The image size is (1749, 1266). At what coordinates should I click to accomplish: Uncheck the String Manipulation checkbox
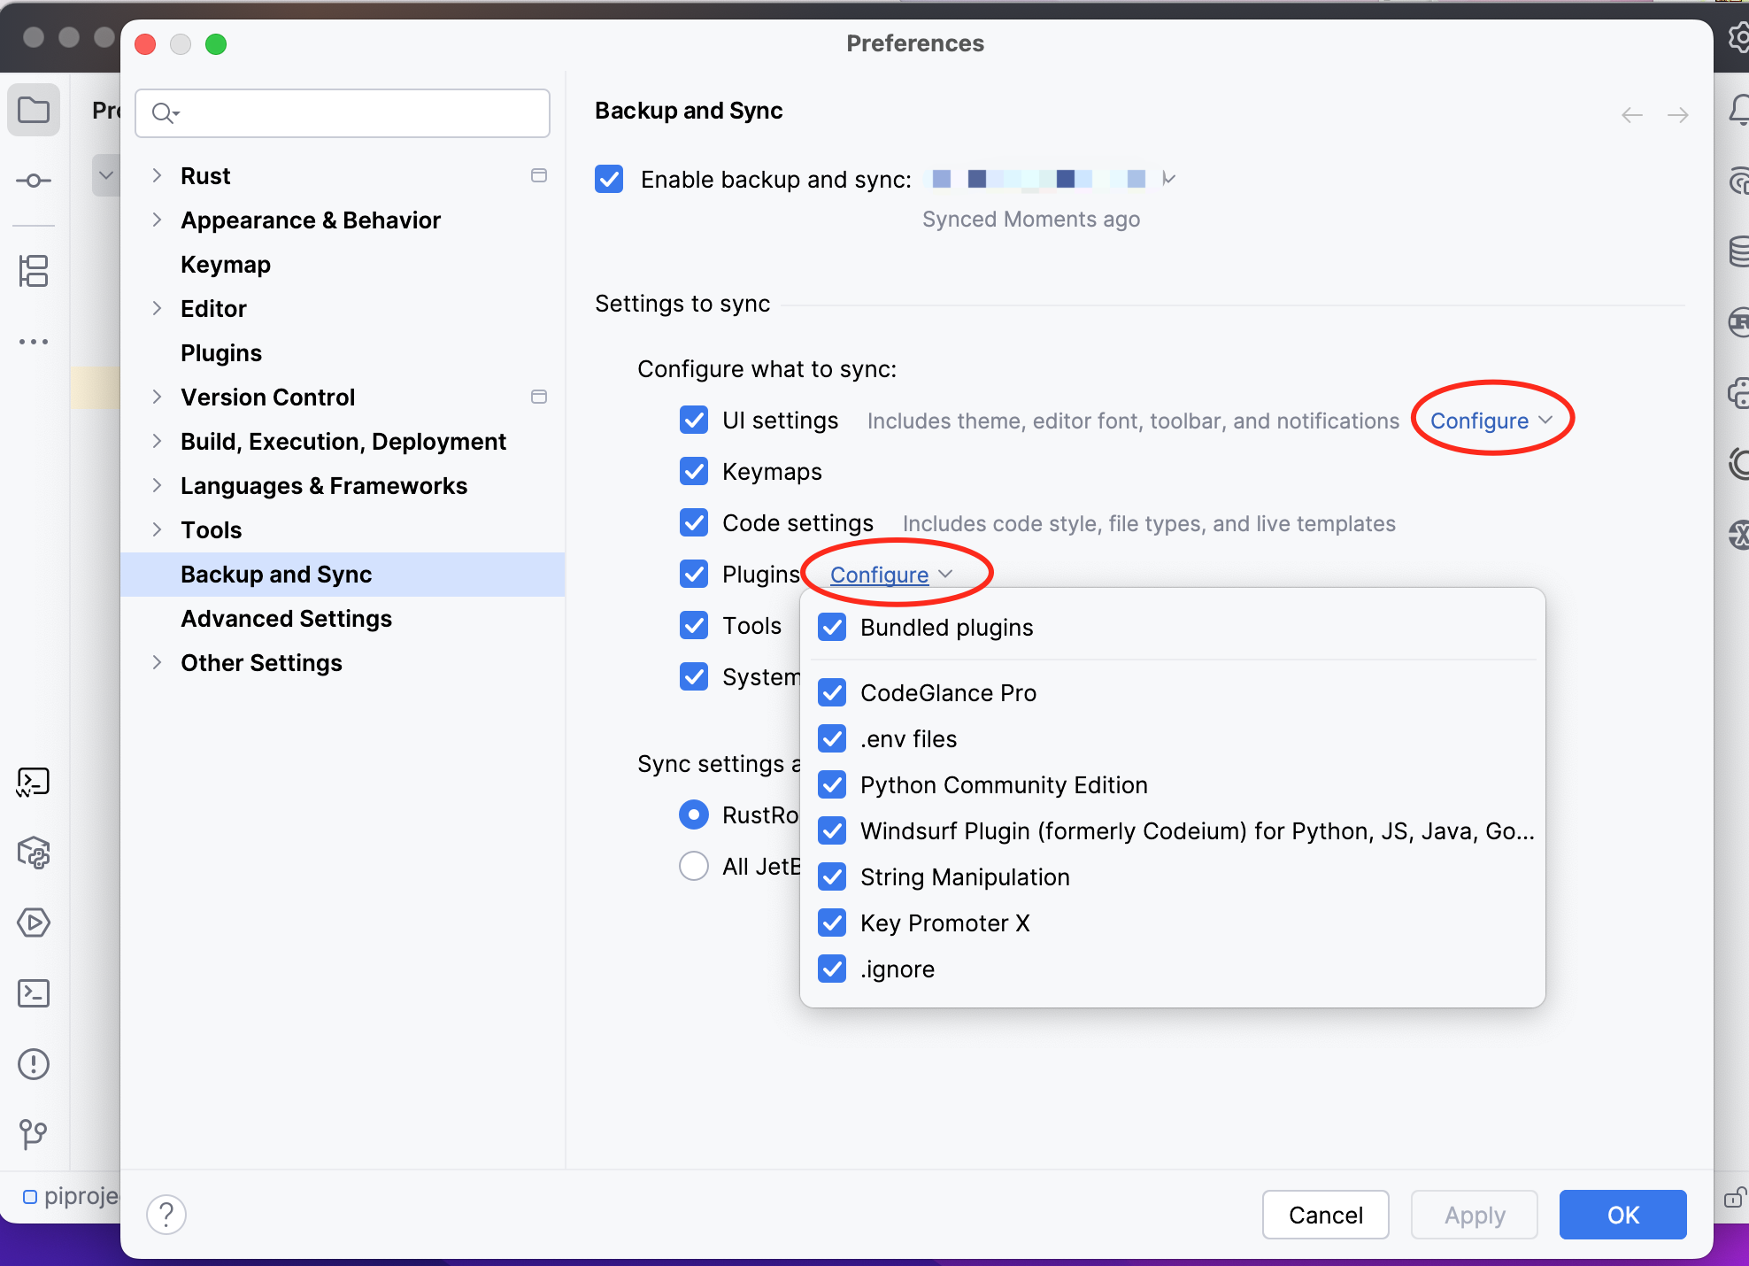[x=832, y=876]
